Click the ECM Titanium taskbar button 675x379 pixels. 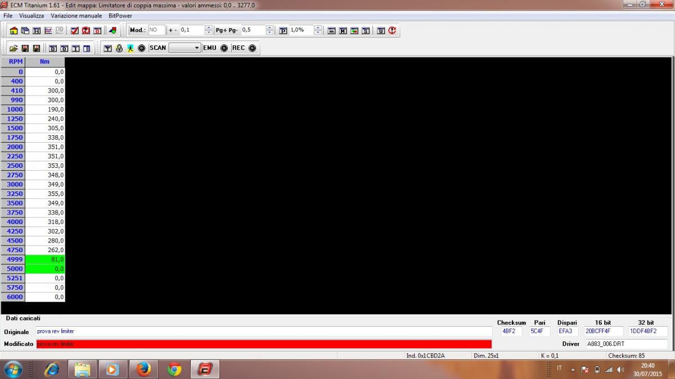pos(205,369)
